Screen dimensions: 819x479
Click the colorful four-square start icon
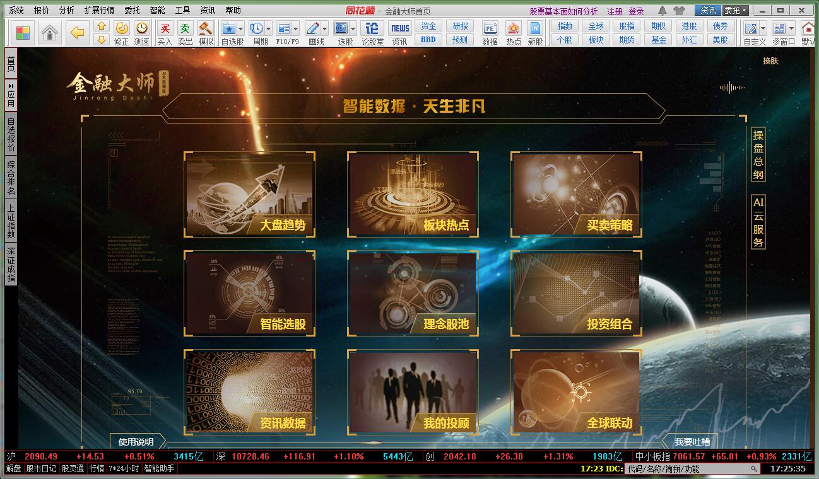(23, 33)
